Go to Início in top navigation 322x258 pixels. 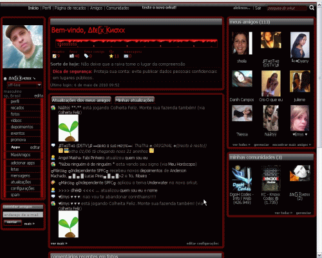point(33,8)
